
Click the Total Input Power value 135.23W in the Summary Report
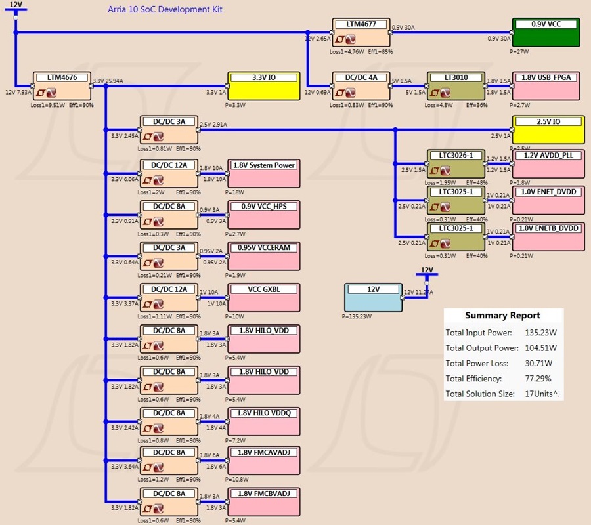(x=541, y=333)
